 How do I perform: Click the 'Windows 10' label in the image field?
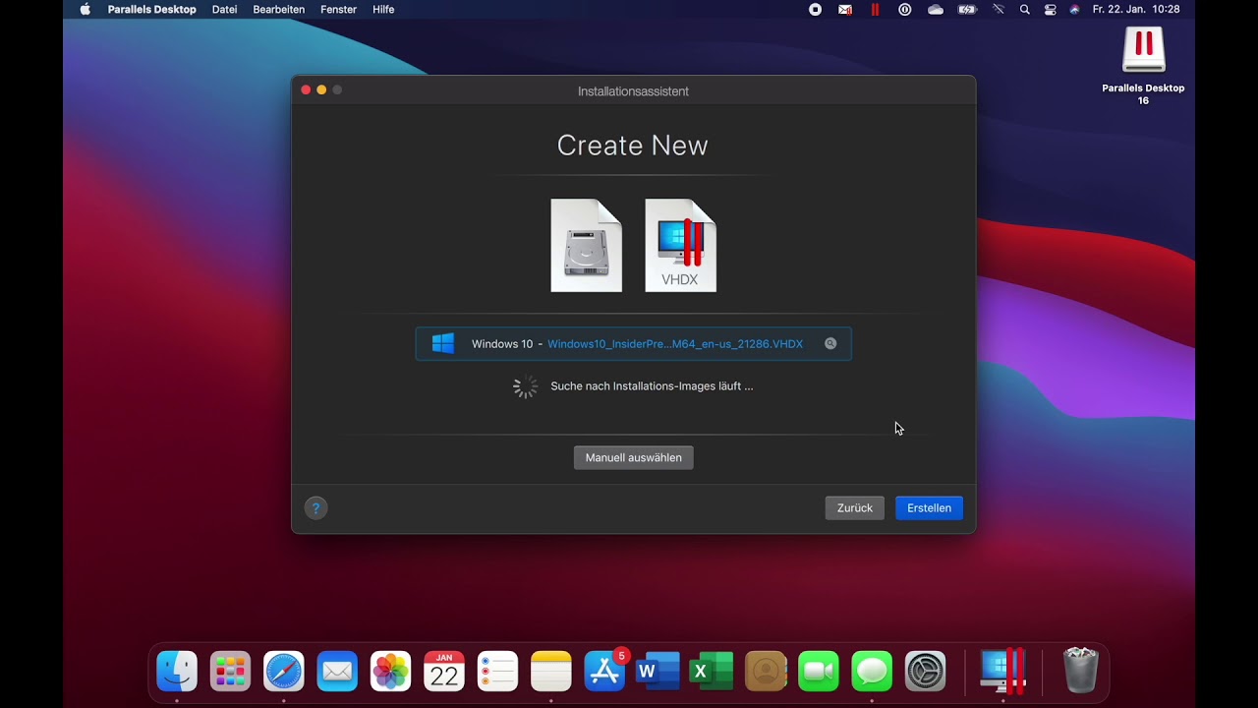502,344
